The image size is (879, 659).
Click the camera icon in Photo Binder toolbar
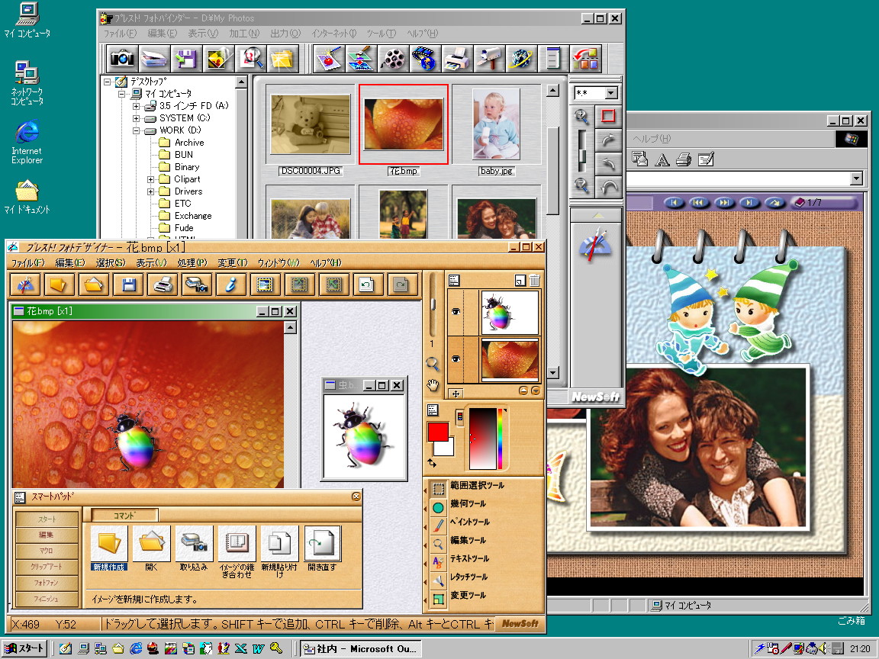(x=122, y=58)
